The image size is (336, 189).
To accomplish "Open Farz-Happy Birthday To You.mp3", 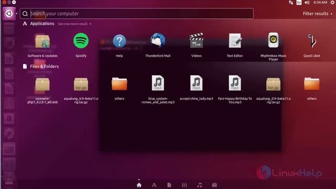I will (235, 83).
